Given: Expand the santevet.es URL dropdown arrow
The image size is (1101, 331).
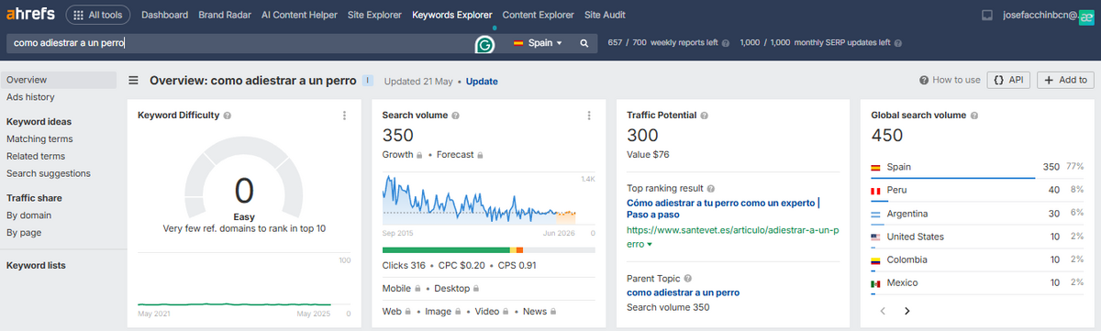Looking at the screenshot, I should (650, 245).
